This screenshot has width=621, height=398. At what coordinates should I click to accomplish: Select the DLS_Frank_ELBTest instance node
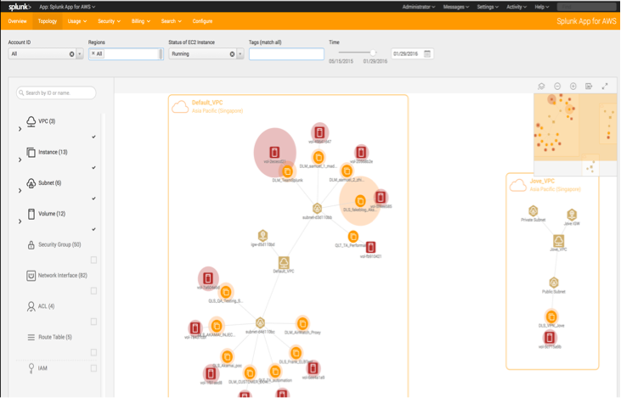tap(296, 352)
